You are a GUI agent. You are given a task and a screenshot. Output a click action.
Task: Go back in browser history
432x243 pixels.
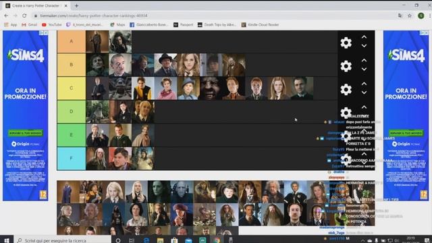(x=6, y=16)
